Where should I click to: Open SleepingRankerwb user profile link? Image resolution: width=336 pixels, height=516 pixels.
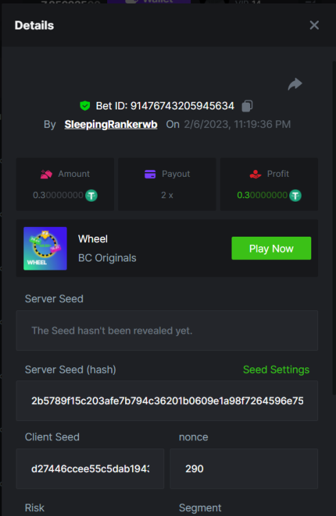[111, 125]
